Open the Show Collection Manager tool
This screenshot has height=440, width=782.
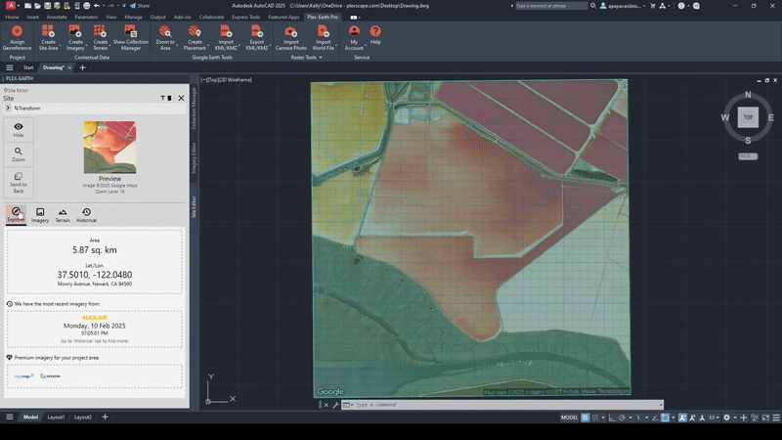coord(130,38)
